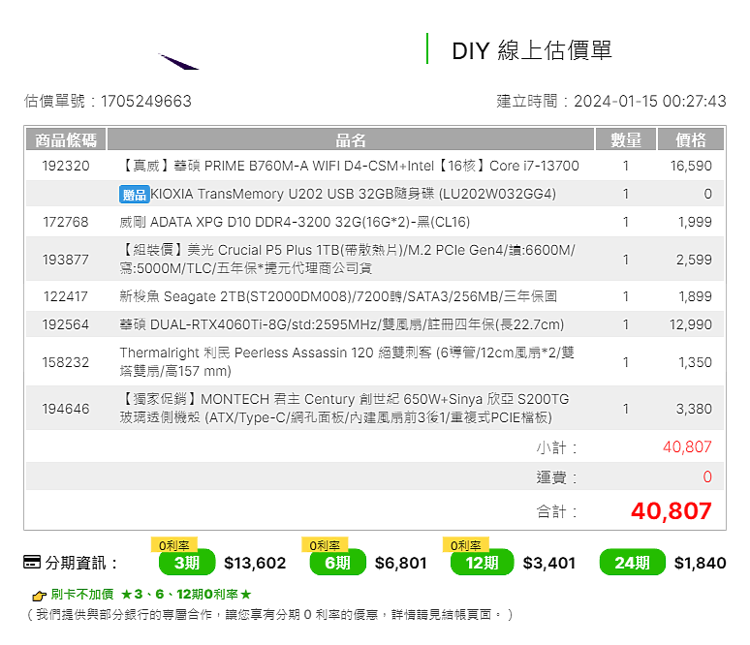Click the 估價單號 1705249663 text
Screen dimensions: 750x645
(108, 101)
